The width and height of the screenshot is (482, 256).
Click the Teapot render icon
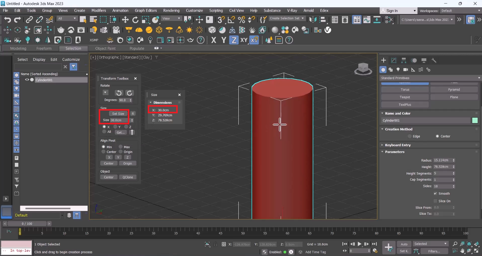(x=61, y=30)
